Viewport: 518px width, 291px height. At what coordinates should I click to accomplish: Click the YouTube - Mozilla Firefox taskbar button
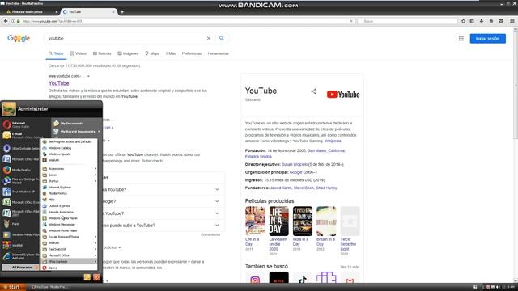pos(49,287)
